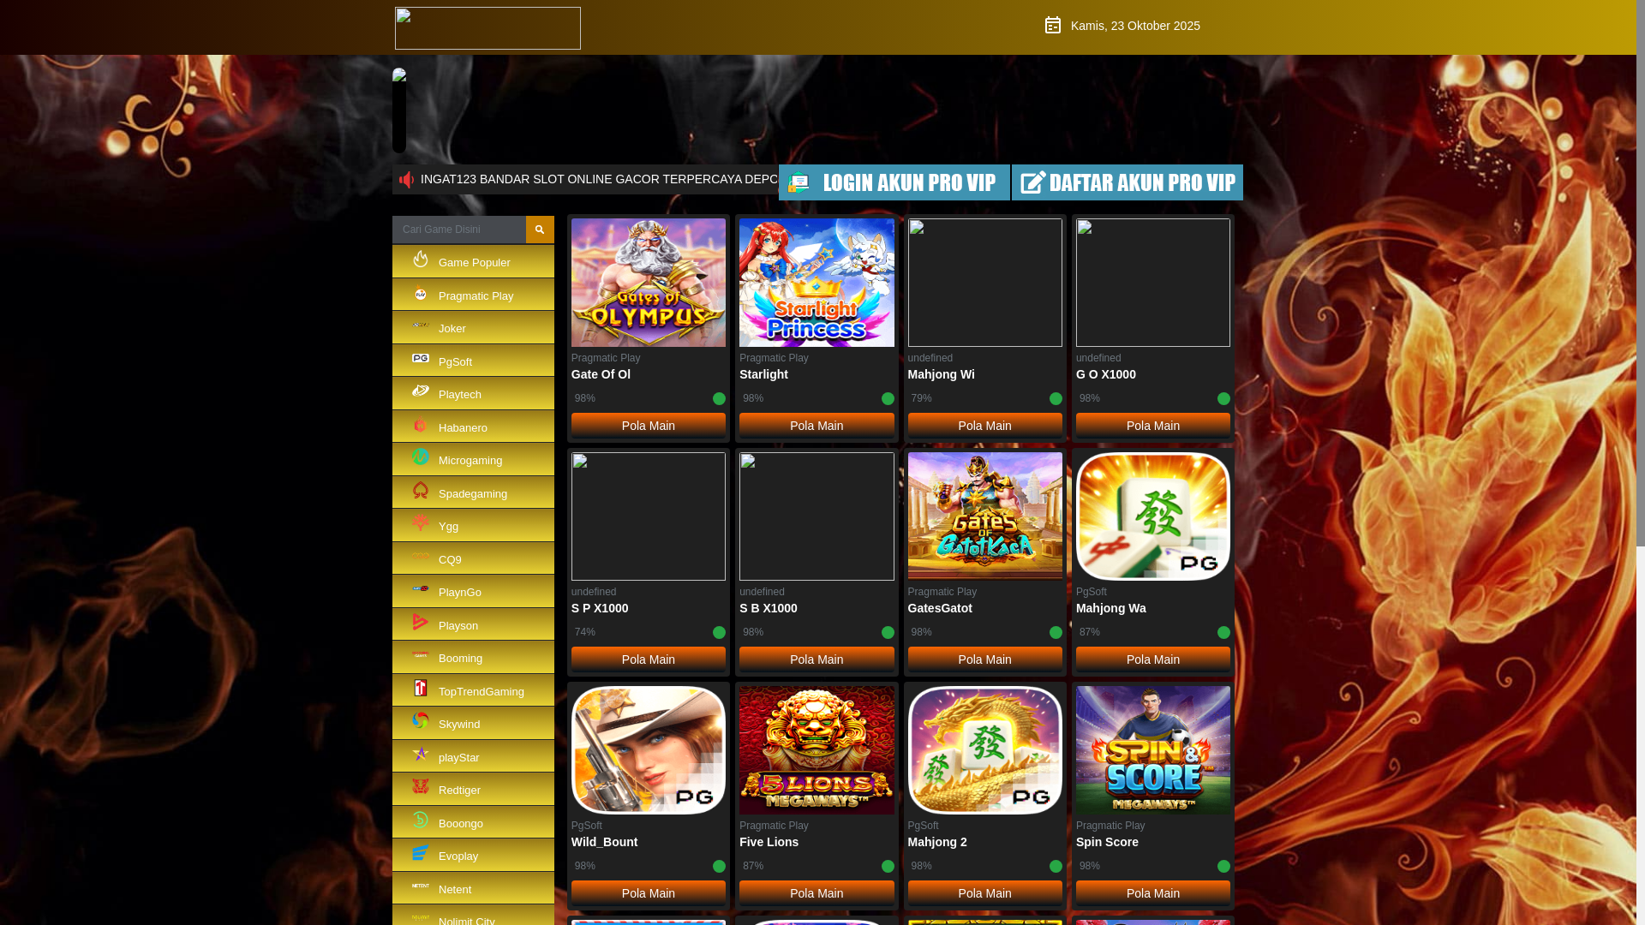Click the search magnifier icon button
The width and height of the screenshot is (1645, 925).
[x=540, y=230]
